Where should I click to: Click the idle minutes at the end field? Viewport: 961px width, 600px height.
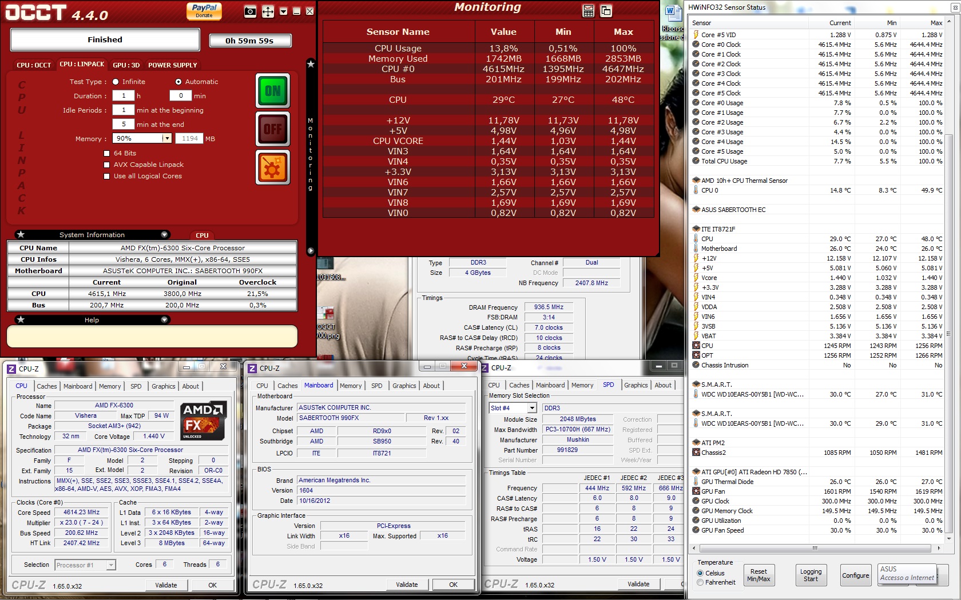[124, 124]
